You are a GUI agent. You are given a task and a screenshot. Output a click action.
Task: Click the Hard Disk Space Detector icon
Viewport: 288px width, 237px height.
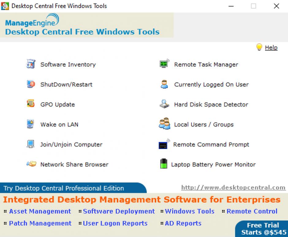164,104
